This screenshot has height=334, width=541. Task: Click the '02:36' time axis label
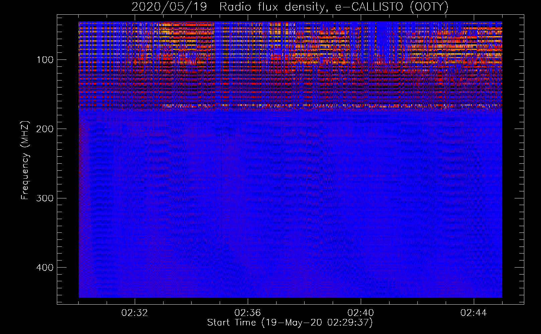(x=248, y=313)
